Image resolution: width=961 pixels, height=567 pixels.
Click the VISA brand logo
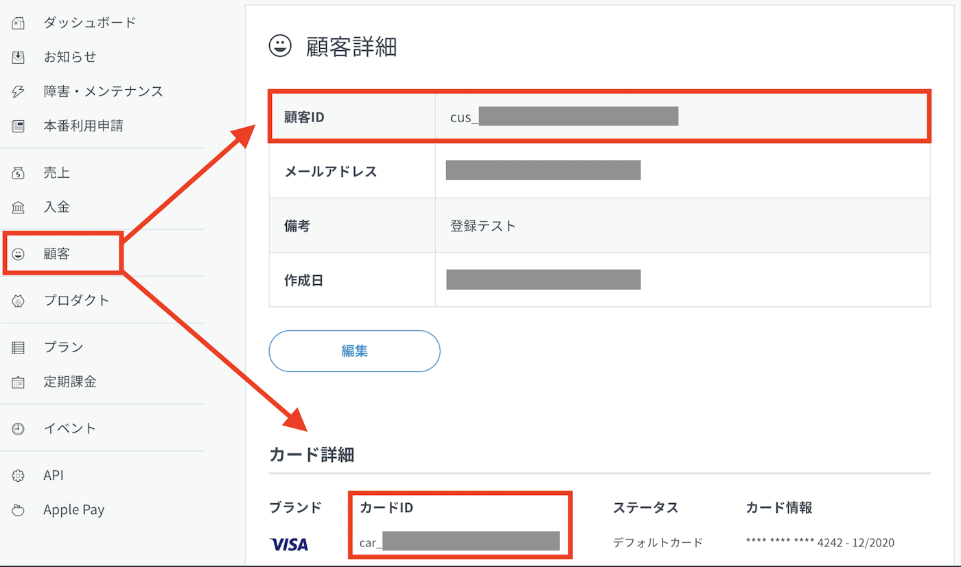[x=289, y=544]
